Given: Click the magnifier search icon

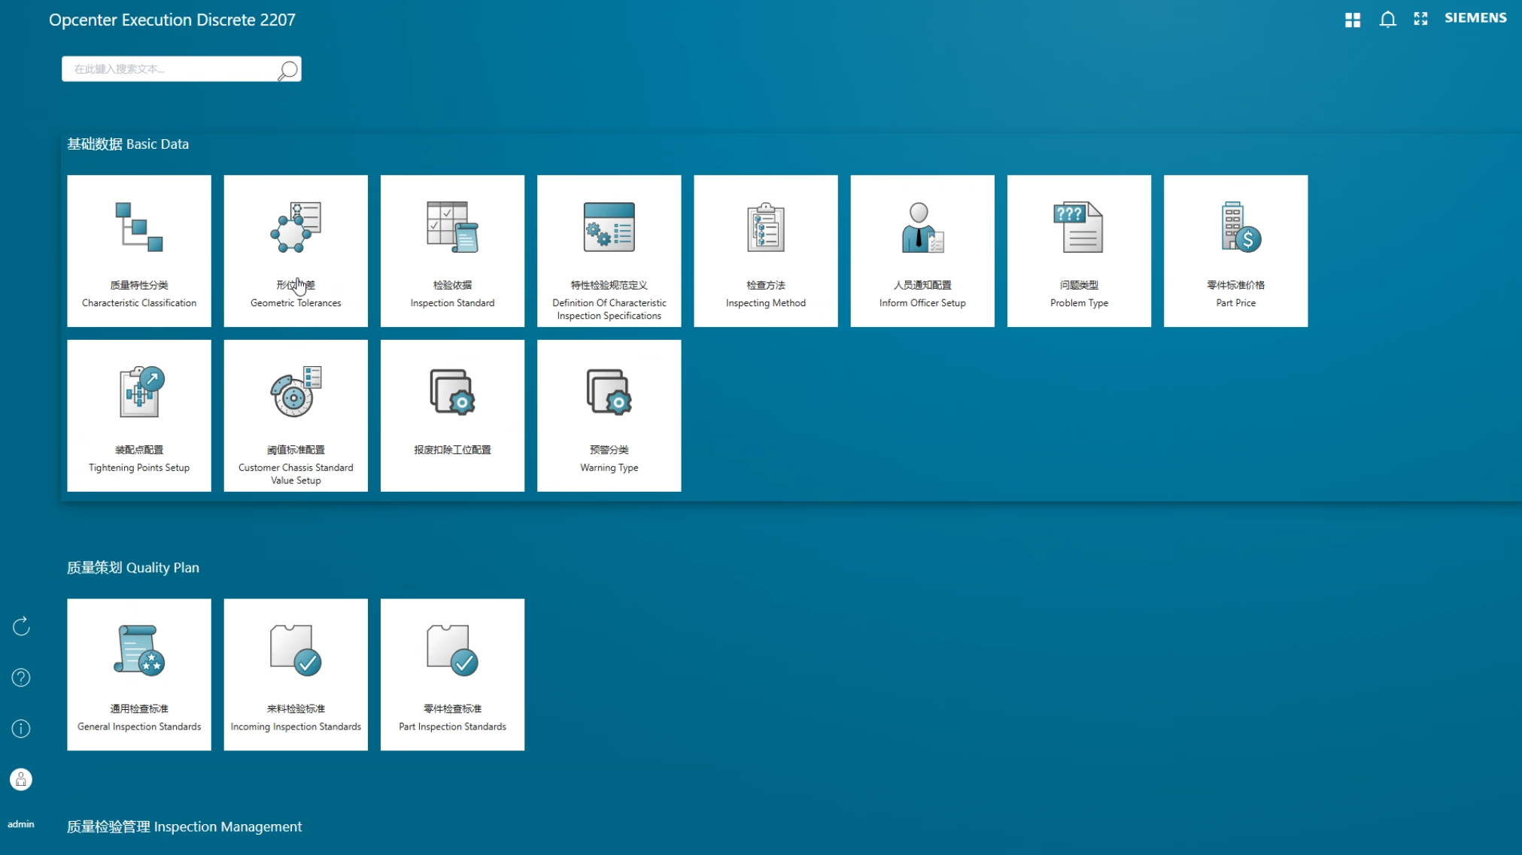Looking at the screenshot, I should 287,70.
